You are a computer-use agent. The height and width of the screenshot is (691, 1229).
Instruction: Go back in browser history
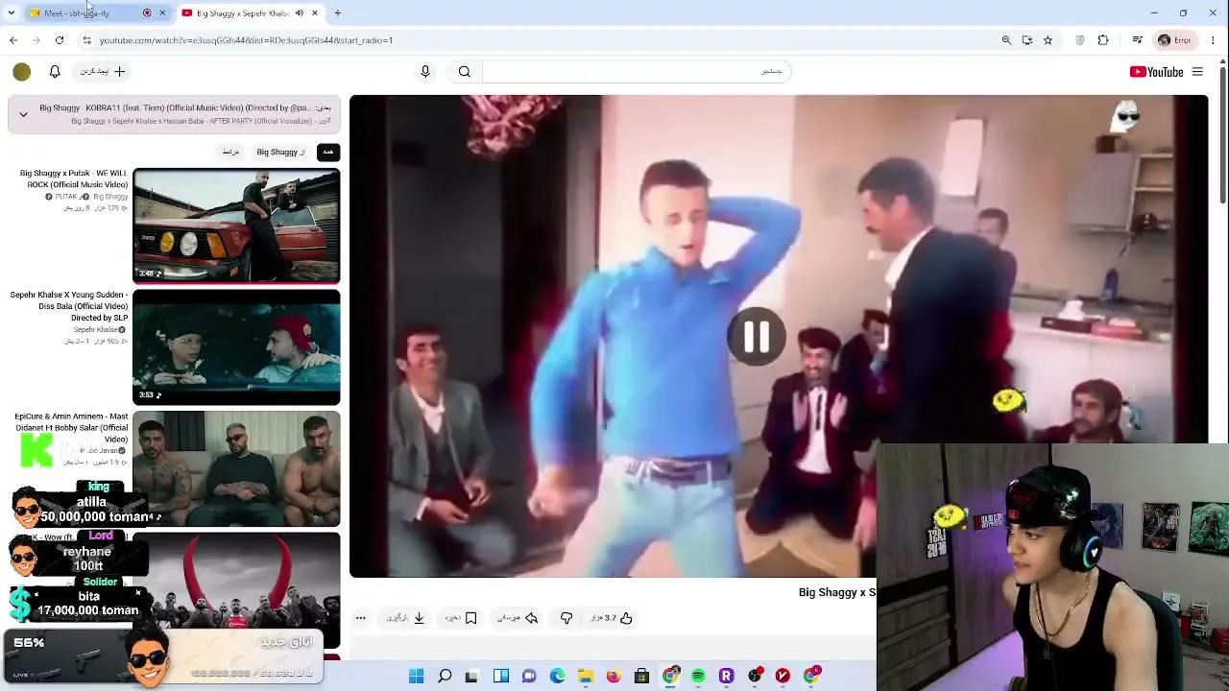point(13,40)
